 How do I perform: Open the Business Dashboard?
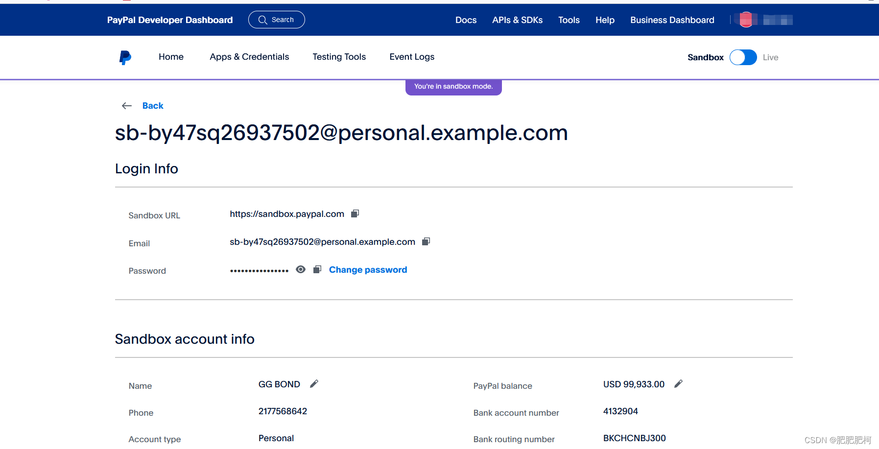click(x=672, y=20)
